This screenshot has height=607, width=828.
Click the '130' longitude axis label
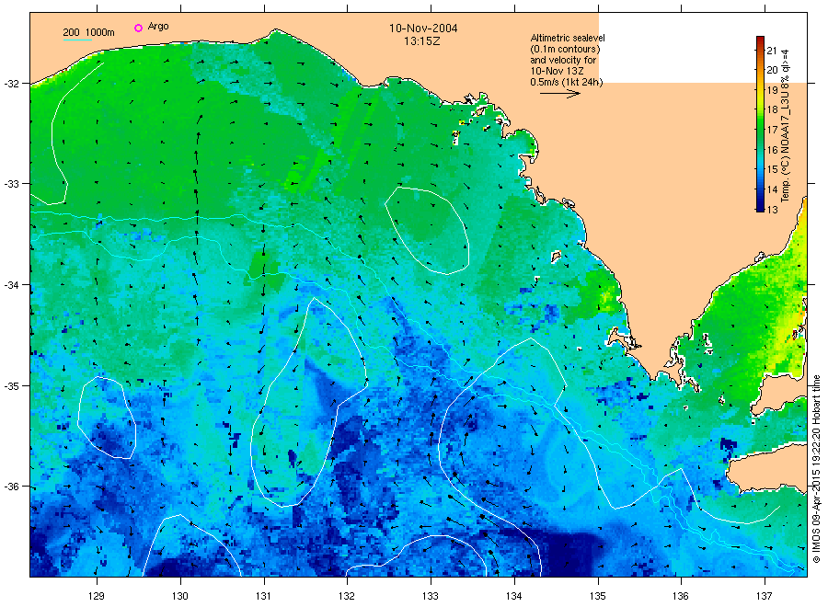(180, 596)
